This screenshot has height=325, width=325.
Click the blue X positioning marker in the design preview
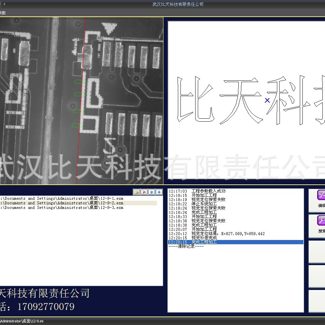click(x=267, y=100)
